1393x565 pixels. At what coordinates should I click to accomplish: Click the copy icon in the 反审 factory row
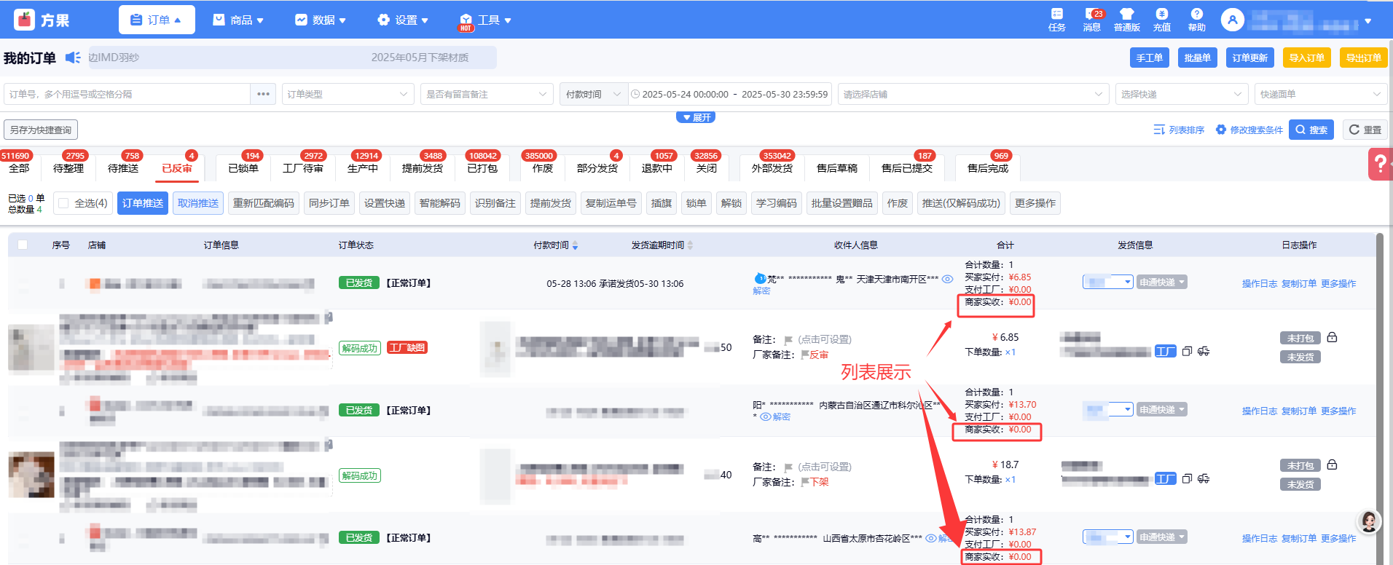tap(1187, 352)
